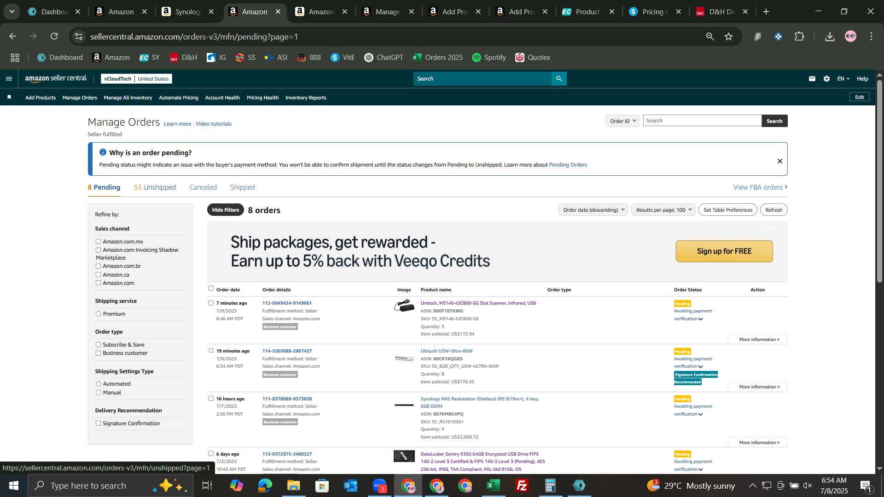884x497 pixels.
Task: Open the tab search dropdown arrow
Action: (12, 12)
